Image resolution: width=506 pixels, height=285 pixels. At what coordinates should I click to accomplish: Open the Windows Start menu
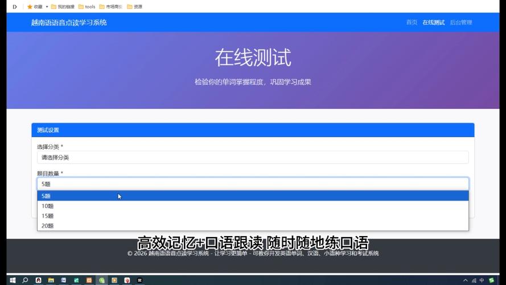coord(13,280)
